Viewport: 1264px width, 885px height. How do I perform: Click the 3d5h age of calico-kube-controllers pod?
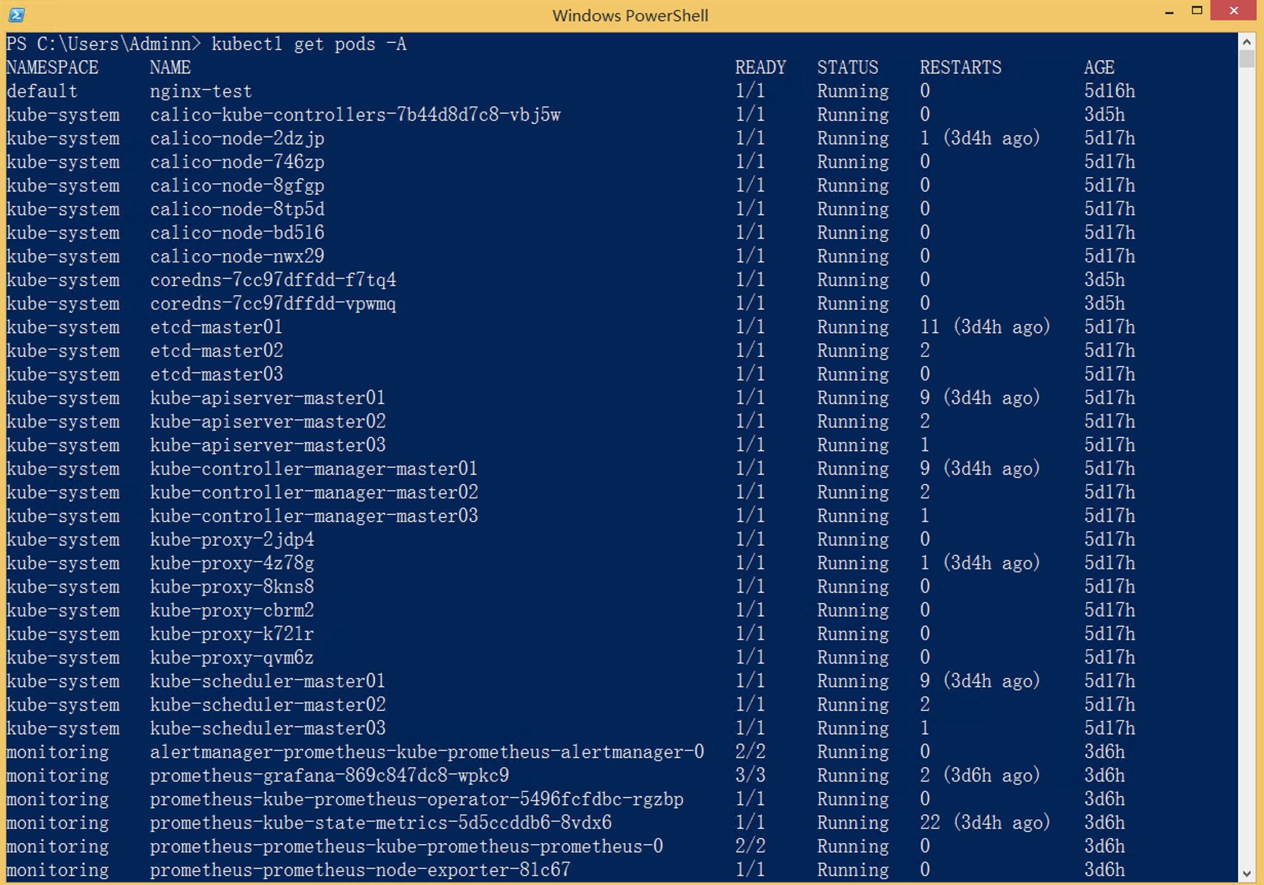tap(1104, 114)
